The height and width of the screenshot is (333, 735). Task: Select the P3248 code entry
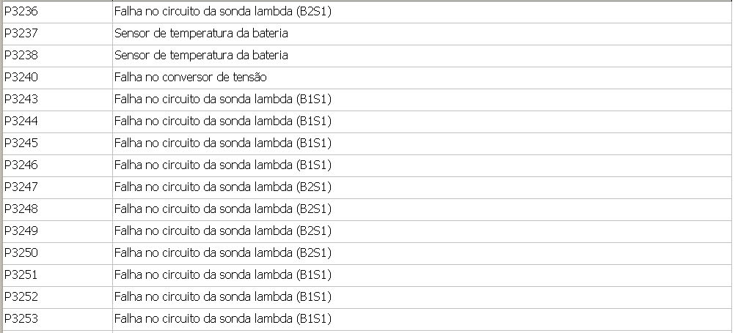tap(21, 209)
